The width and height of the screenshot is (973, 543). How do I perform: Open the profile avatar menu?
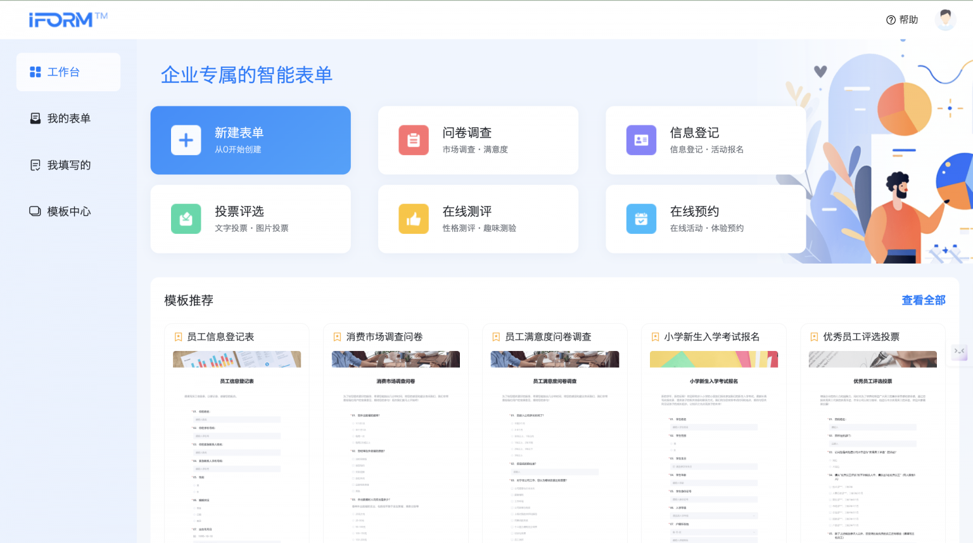point(945,20)
